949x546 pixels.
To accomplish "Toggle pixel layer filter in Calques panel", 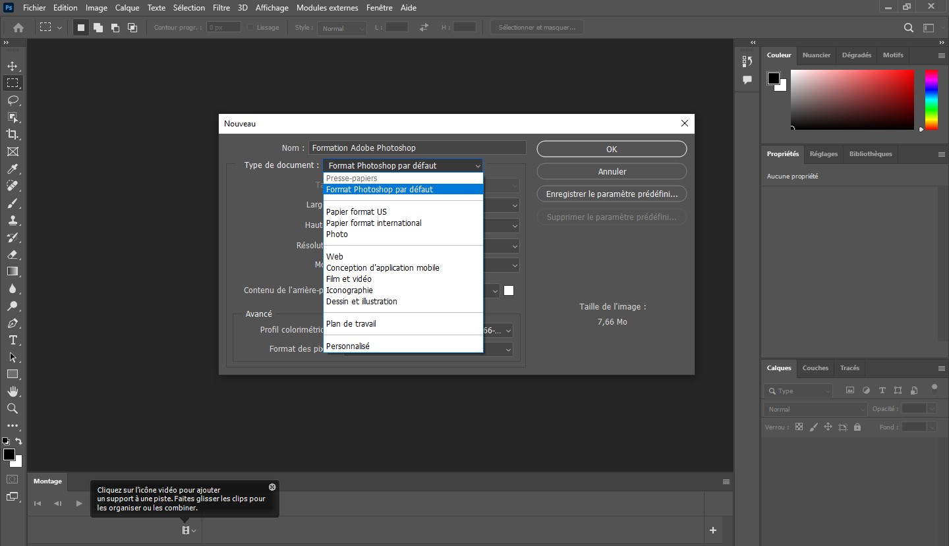I will coord(850,391).
